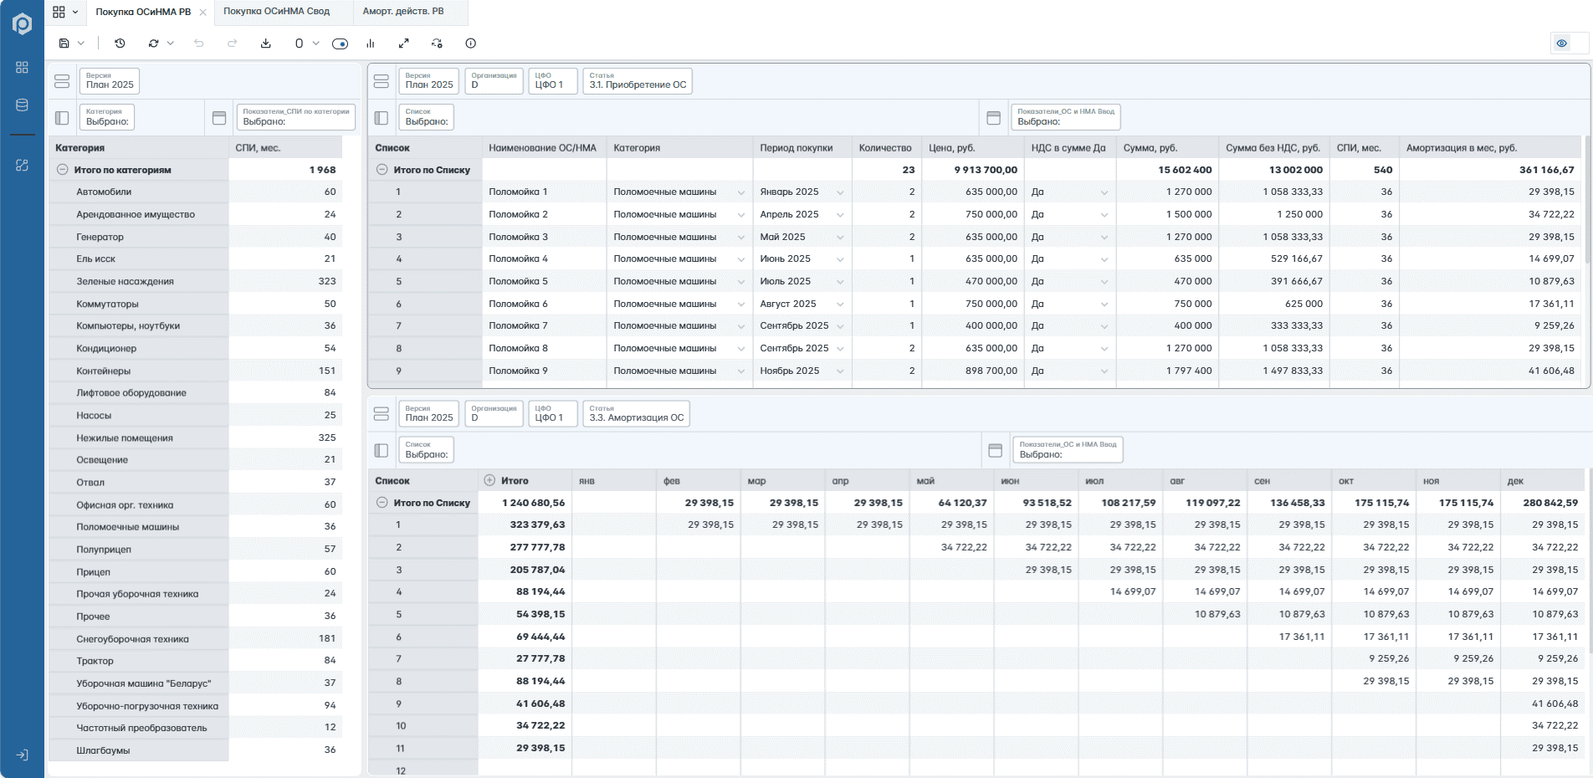Image resolution: width=1593 pixels, height=778 pixels.
Task: Open 'Организация D' filter in Приобретение ОС panel
Action: click(494, 81)
